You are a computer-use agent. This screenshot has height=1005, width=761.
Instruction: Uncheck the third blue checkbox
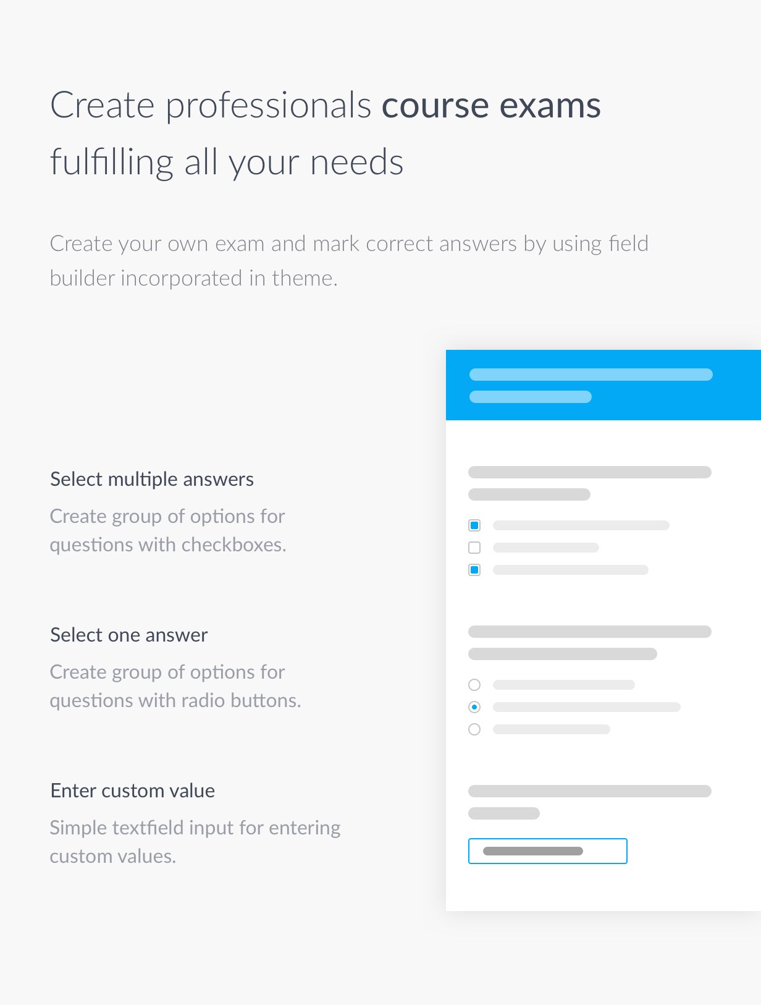(x=474, y=570)
